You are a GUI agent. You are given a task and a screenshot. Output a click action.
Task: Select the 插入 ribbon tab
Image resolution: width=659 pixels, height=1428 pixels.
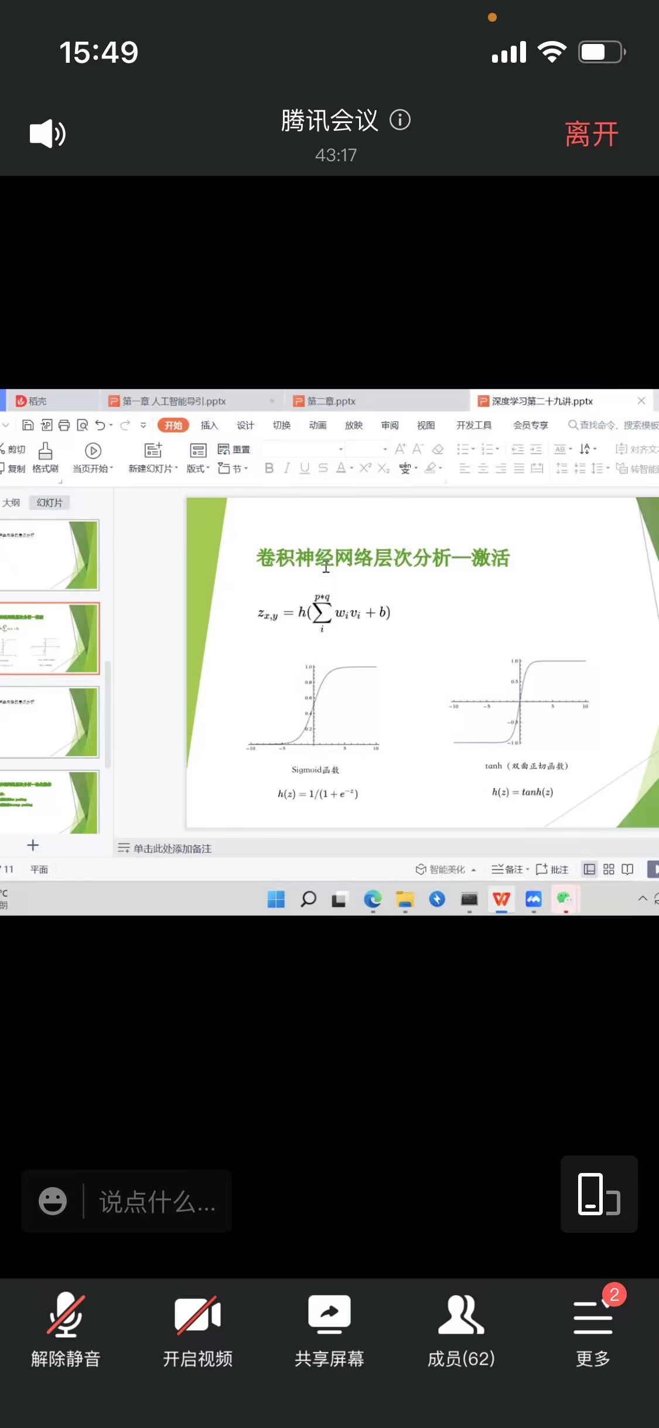click(209, 425)
